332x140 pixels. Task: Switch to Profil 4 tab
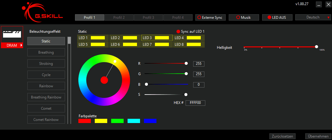[178, 18]
